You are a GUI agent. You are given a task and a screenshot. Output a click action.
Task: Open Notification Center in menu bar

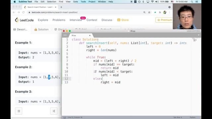pyautogui.click(x=197, y=2)
